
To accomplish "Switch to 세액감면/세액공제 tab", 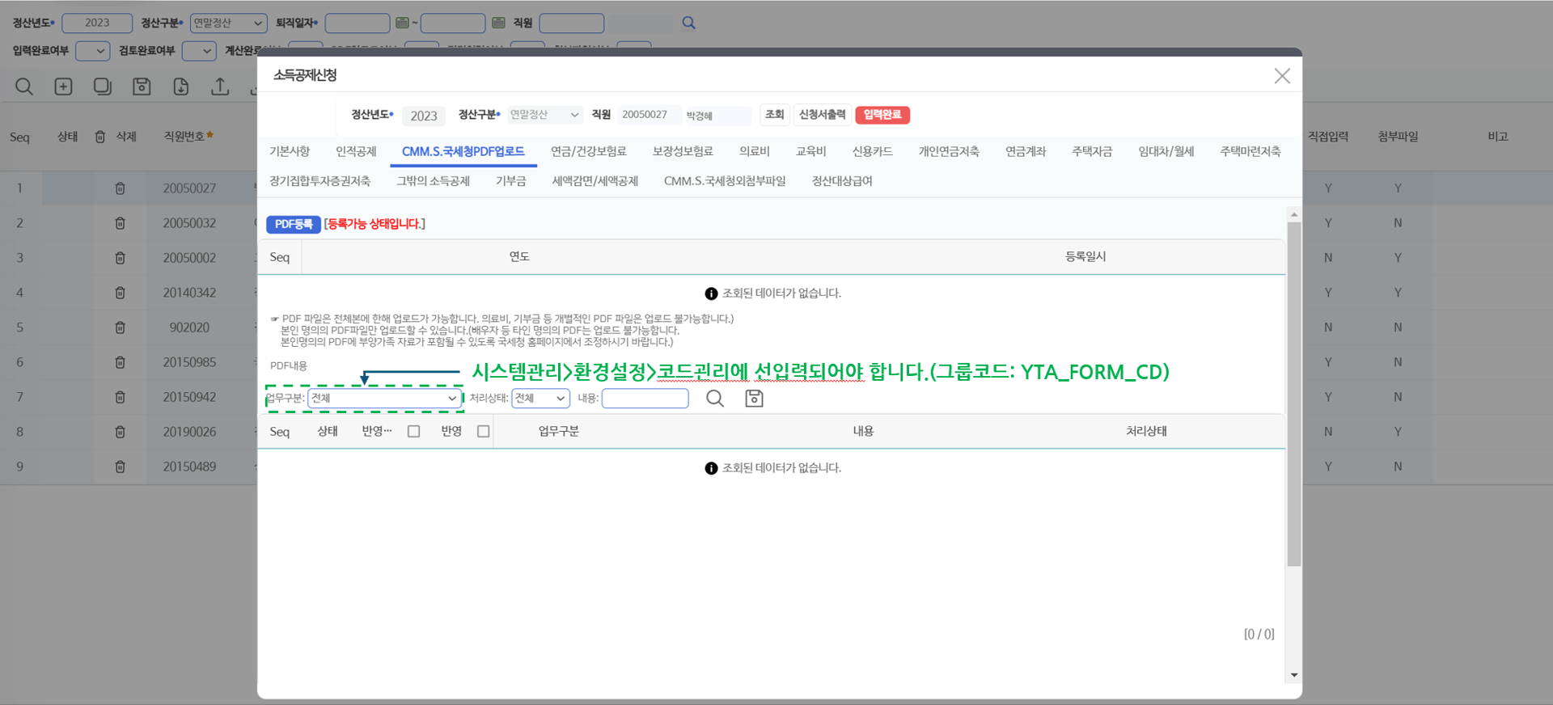I will 595,181.
